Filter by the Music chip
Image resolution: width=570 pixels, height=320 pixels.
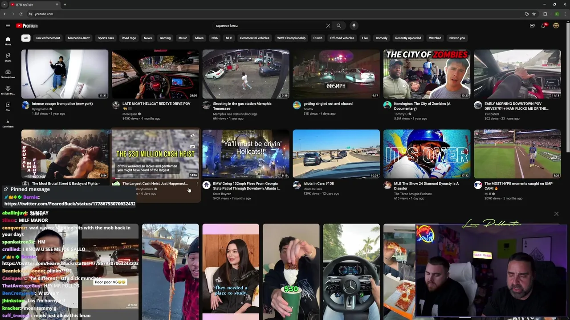pyautogui.click(x=183, y=38)
